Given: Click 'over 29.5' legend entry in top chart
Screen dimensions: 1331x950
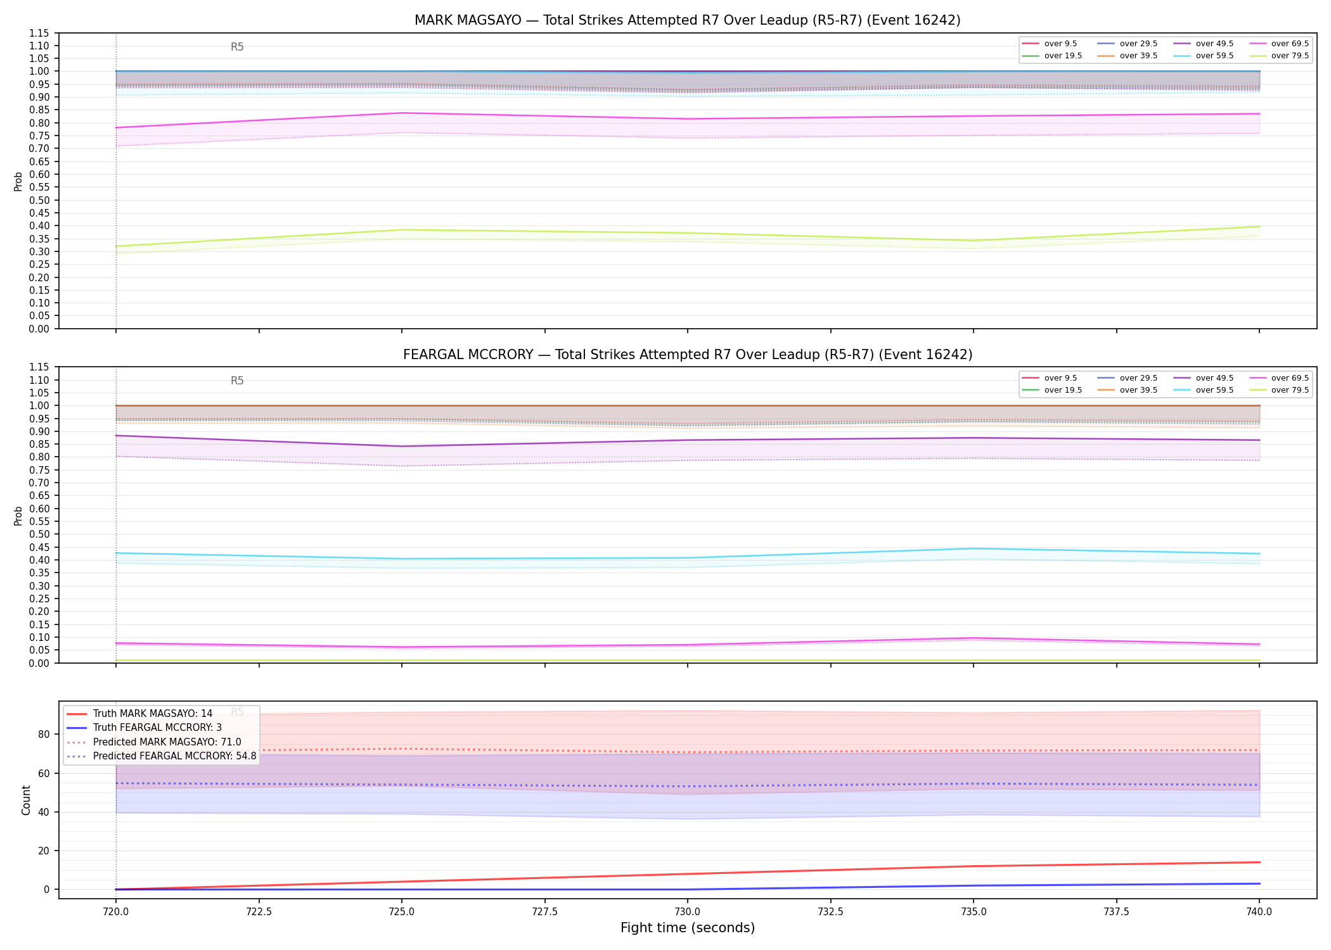Looking at the screenshot, I should pos(1128,44).
